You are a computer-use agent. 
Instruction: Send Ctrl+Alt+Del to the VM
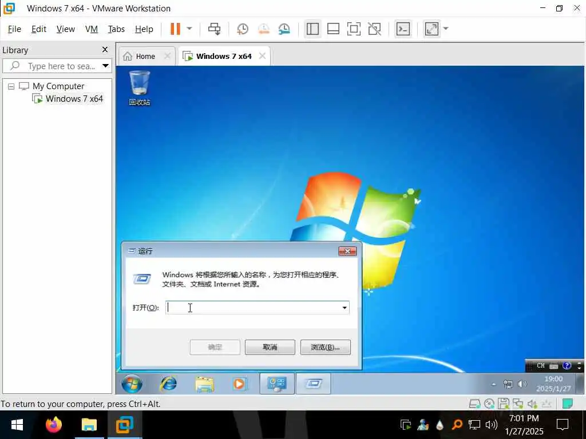pyautogui.click(x=215, y=29)
